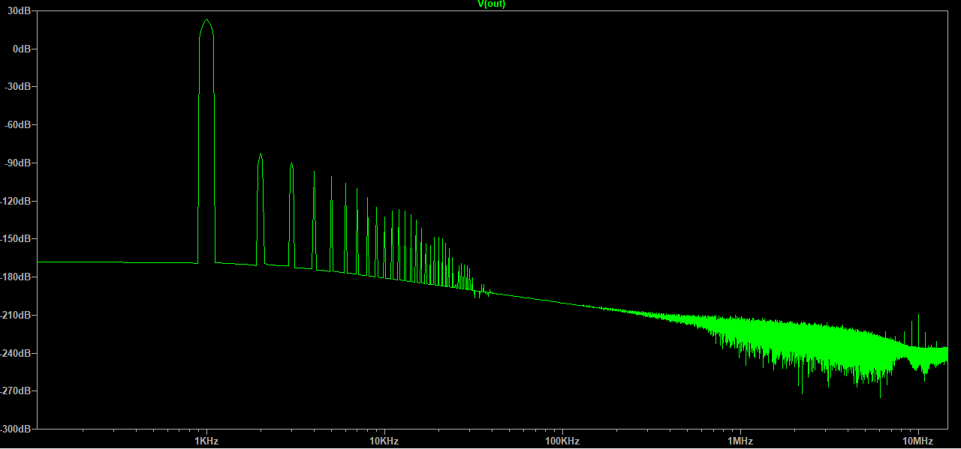The height and width of the screenshot is (449, 961).
Task: Select the -150dB axis label
Action: (x=16, y=239)
